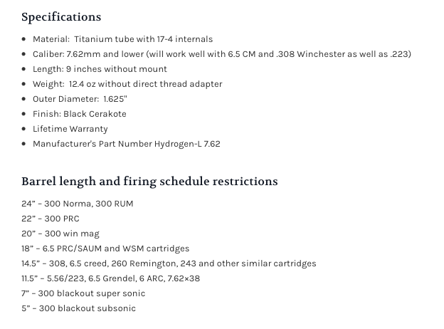Select the 14.5" 308, 6.5 creed line

coord(169,263)
